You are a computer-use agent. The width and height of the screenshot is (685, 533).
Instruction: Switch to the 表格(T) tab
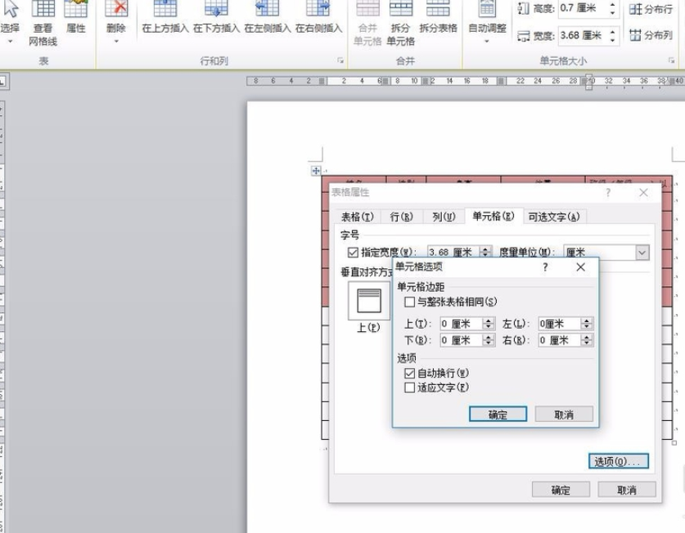pos(358,217)
